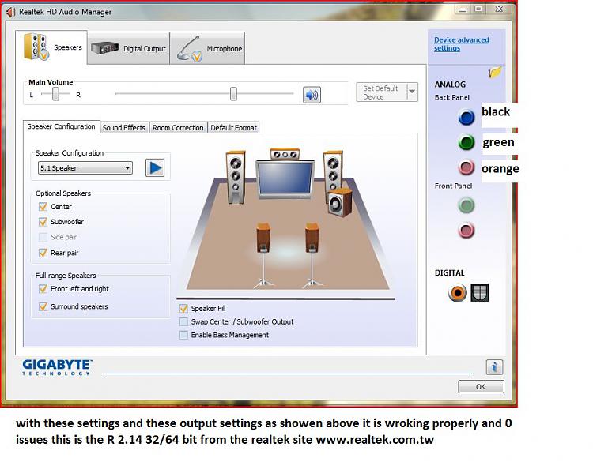Click the GIGABYTE Technology logo

[57, 367]
